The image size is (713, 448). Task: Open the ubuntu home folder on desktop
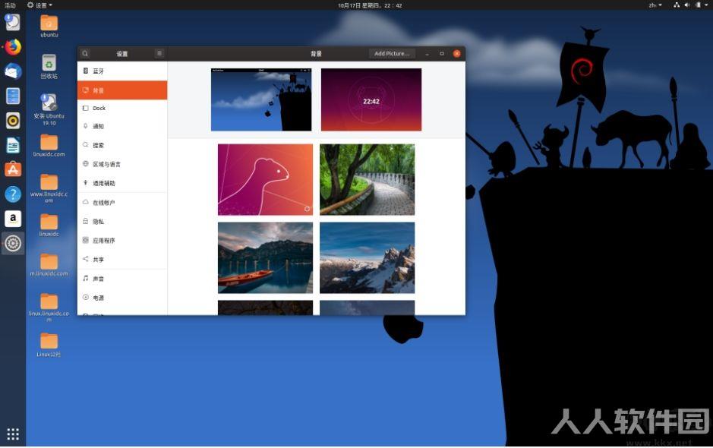[x=49, y=27]
